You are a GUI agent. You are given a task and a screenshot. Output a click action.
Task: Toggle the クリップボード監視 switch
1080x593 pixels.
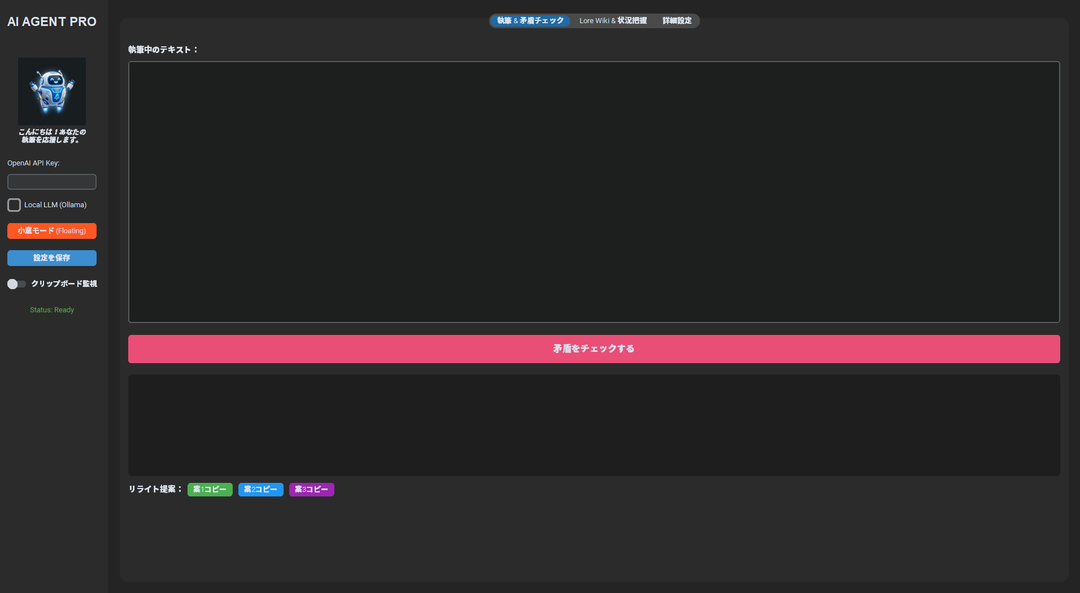tap(16, 284)
